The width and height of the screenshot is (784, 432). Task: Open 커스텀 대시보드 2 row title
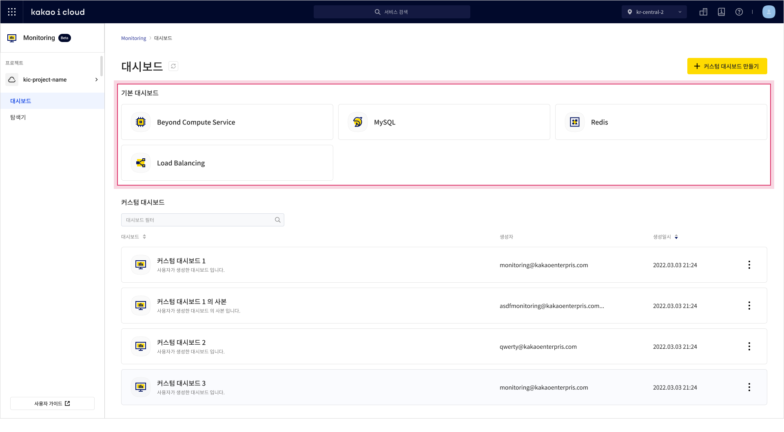click(x=181, y=342)
